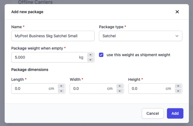Decrement Height value using down arrow

(178, 91)
